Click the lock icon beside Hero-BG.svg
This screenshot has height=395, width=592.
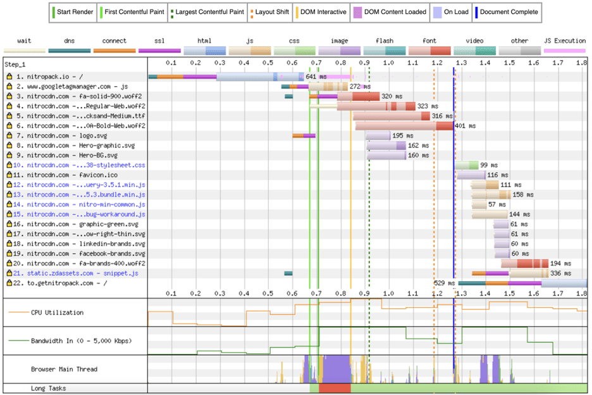coord(9,155)
